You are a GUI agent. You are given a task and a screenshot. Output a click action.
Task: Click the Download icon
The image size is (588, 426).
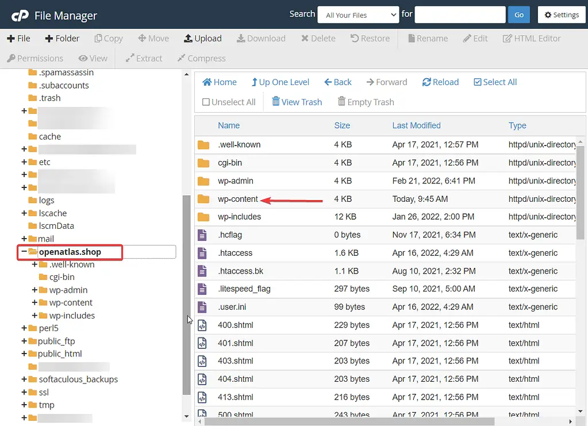click(261, 38)
